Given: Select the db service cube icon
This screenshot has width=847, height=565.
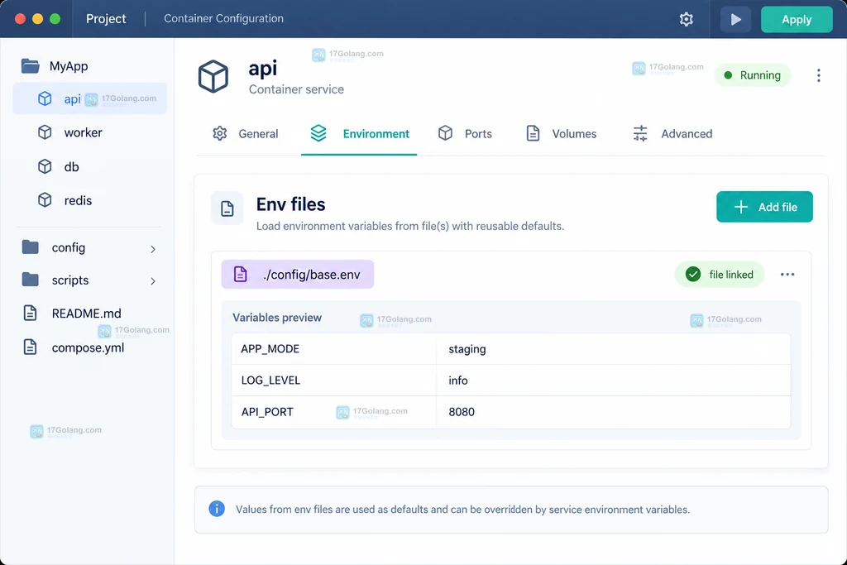Looking at the screenshot, I should [45, 166].
